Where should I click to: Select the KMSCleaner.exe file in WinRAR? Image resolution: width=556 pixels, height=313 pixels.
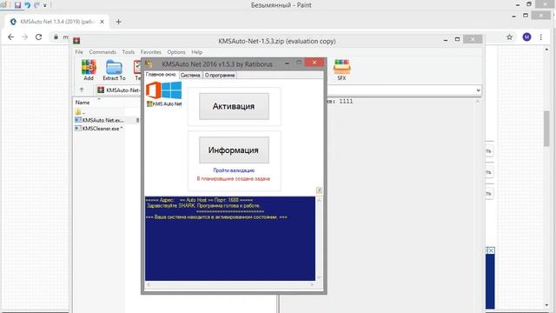click(99, 129)
